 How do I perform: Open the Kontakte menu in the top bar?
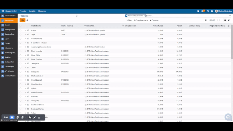coord(32,11)
